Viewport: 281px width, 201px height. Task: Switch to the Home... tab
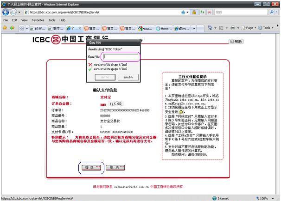[164, 29]
